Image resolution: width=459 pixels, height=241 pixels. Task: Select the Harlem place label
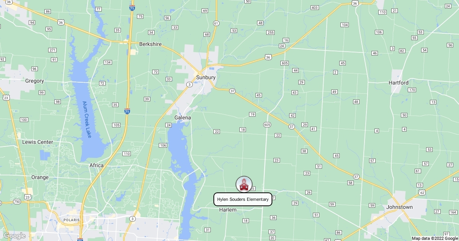[x=228, y=210]
